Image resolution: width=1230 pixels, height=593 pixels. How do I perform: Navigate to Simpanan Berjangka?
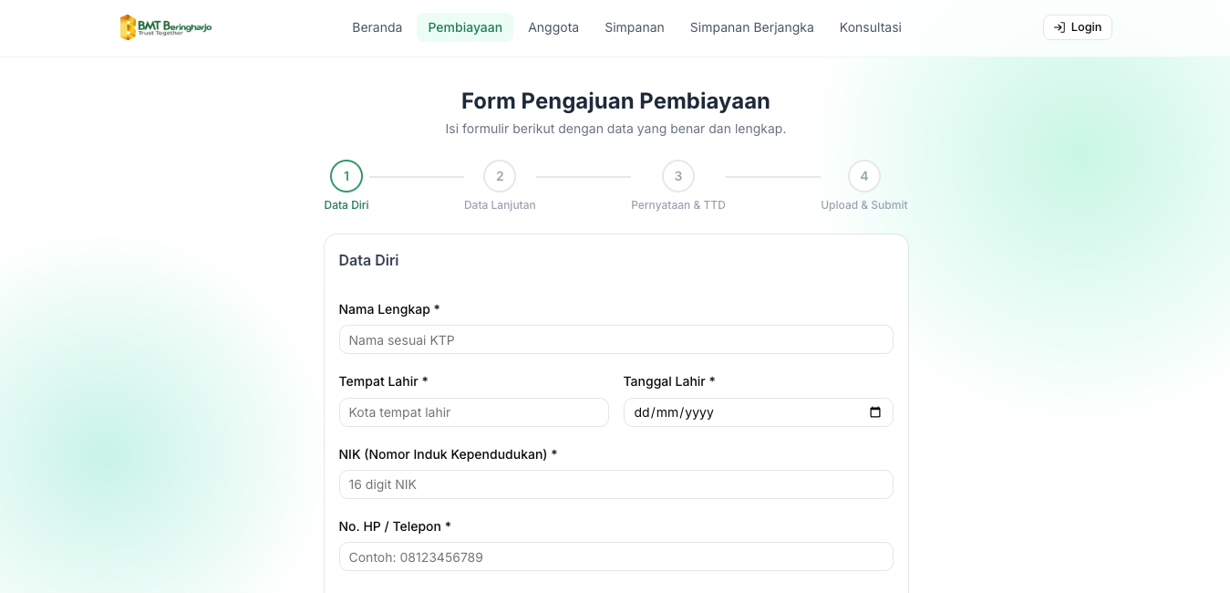pyautogui.click(x=752, y=27)
